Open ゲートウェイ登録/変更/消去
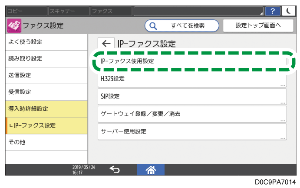Screen dimensions: 300x188 click(192, 114)
